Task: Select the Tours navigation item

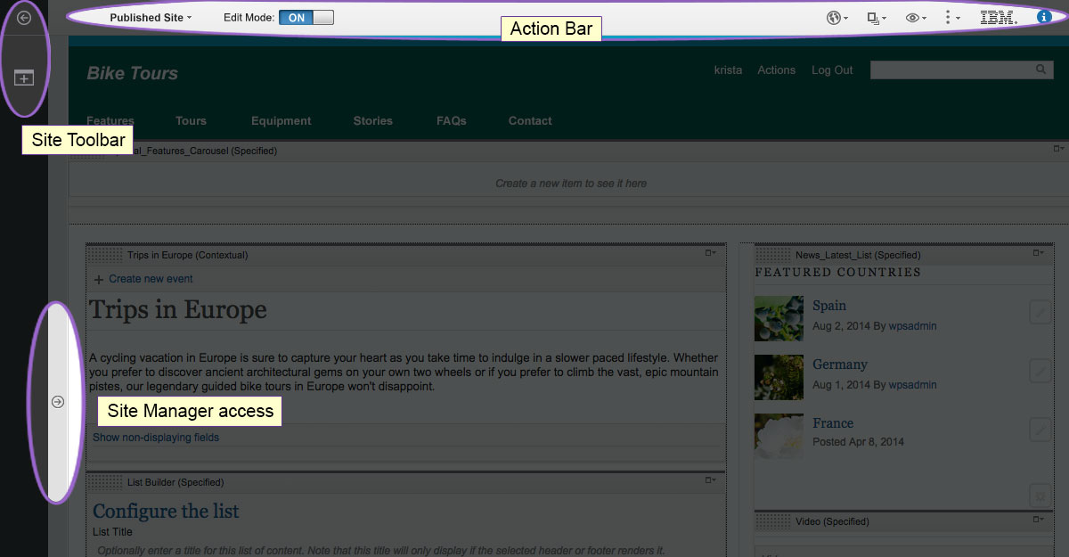Action: pos(191,120)
